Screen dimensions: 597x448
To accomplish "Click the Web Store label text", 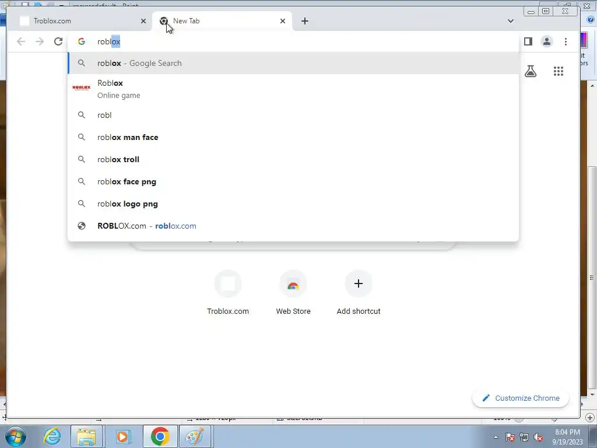I will click(x=293, y=311).
